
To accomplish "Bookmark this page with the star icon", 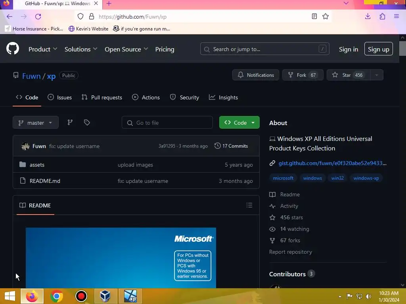I will point(326,17).
